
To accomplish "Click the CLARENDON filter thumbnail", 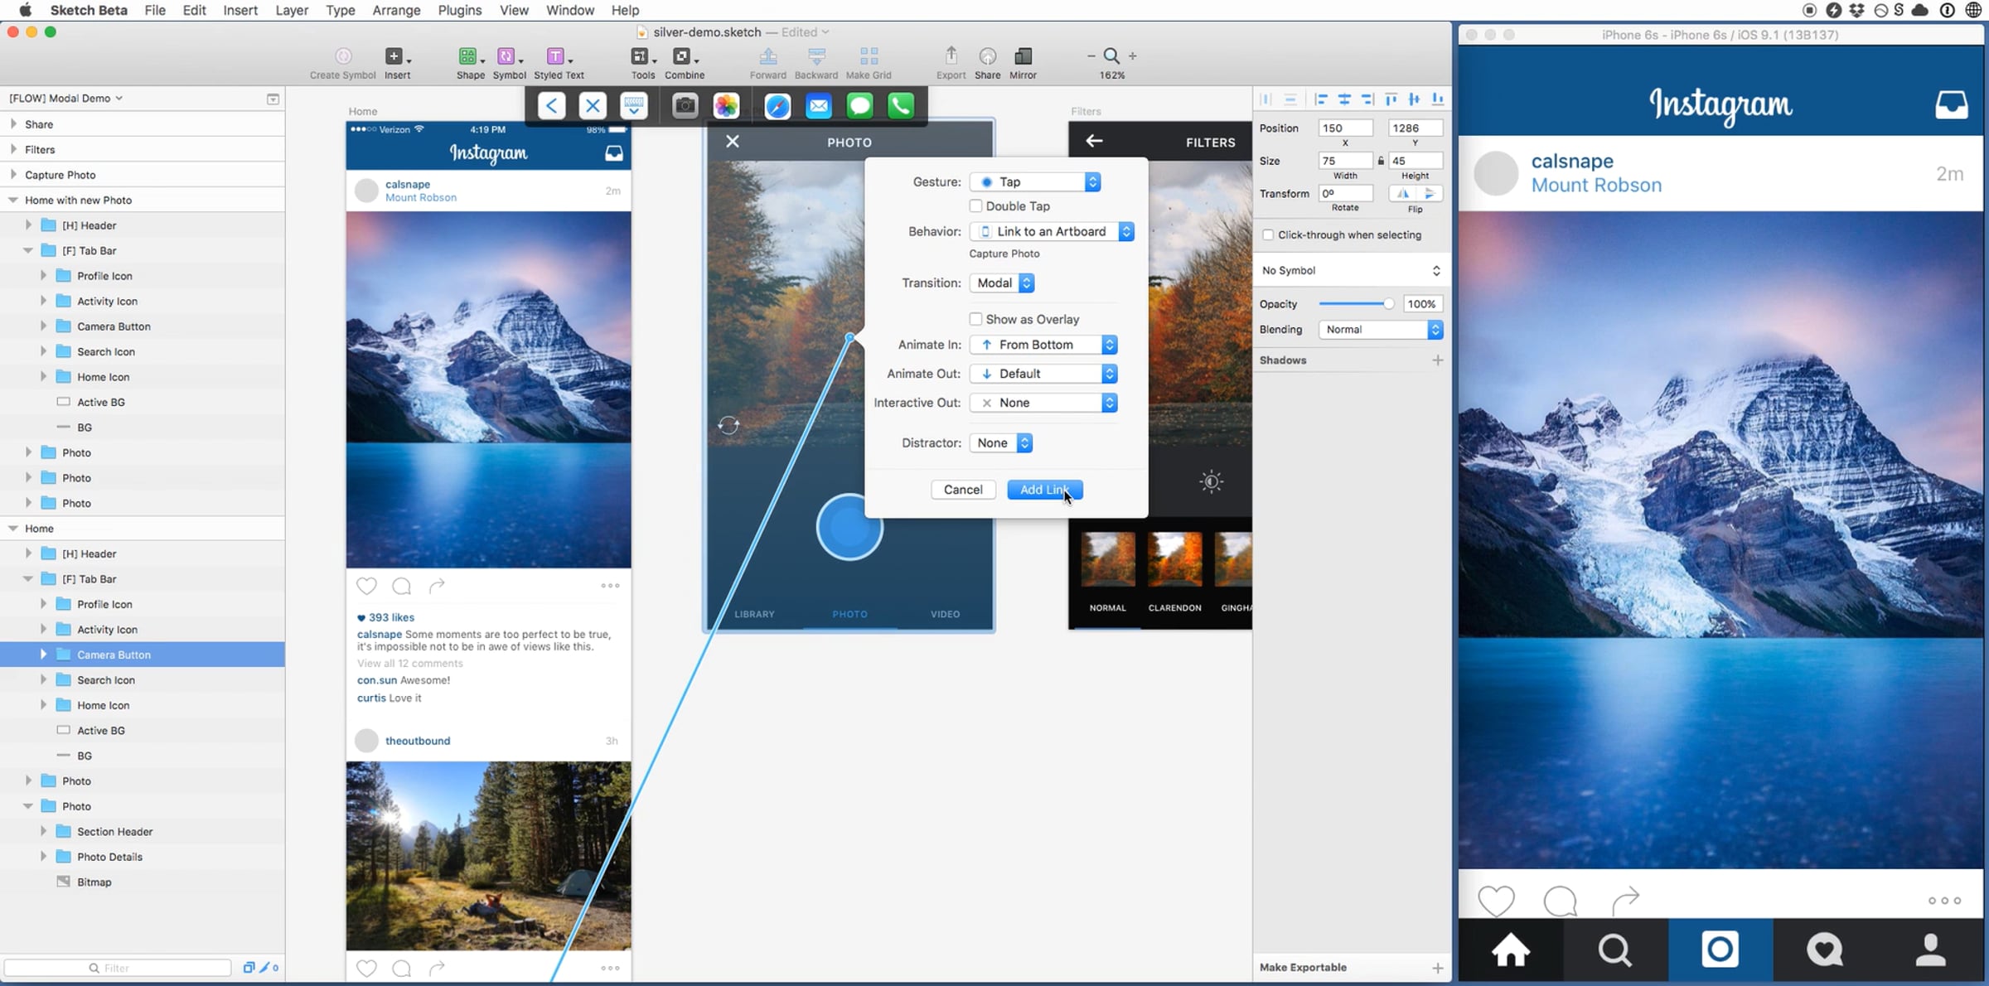I will (x=1174, y=560).
